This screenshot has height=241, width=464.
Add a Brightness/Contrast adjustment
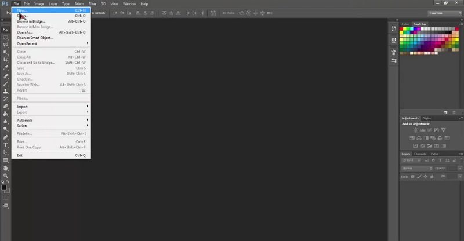point(415,130)
